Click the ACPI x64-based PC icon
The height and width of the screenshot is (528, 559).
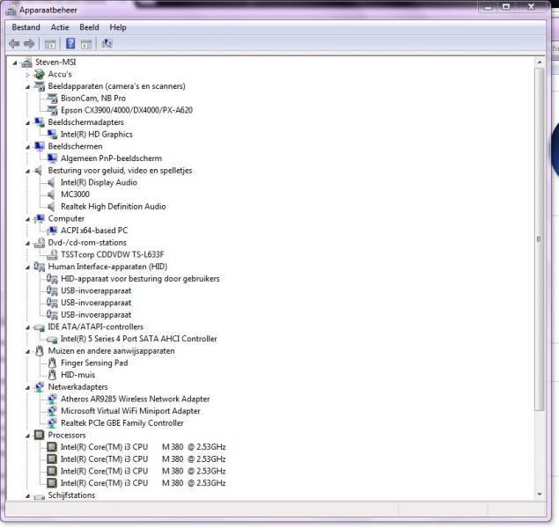[x=52, y=231]
